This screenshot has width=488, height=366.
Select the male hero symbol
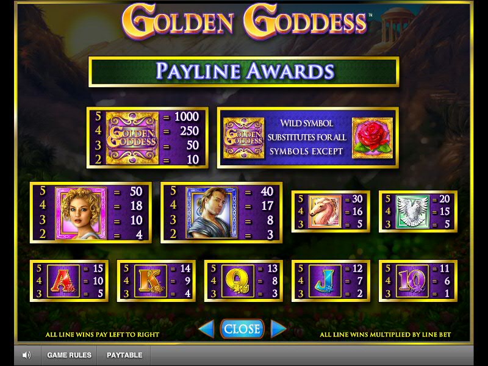[212, 212]
